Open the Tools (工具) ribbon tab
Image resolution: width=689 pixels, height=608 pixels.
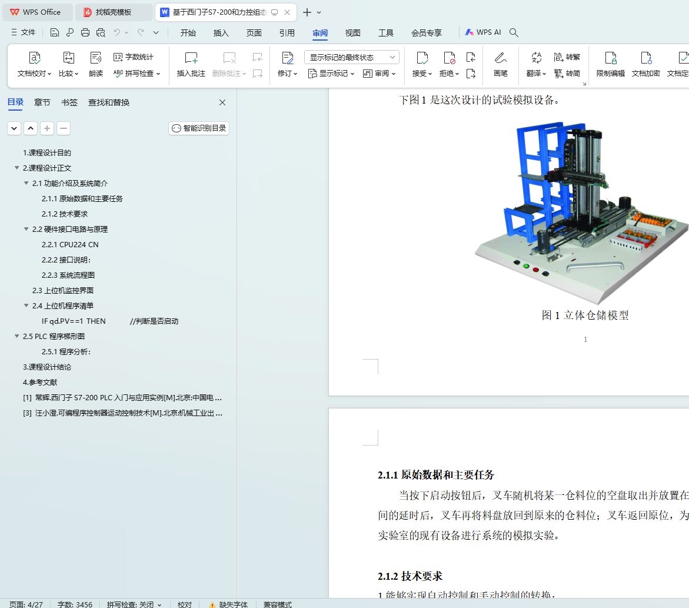386,33
